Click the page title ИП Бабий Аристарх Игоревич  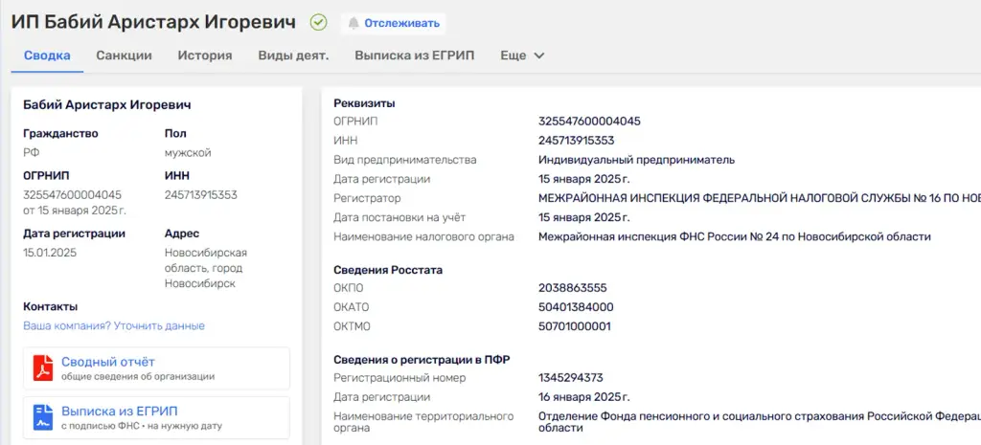point(153,23)
